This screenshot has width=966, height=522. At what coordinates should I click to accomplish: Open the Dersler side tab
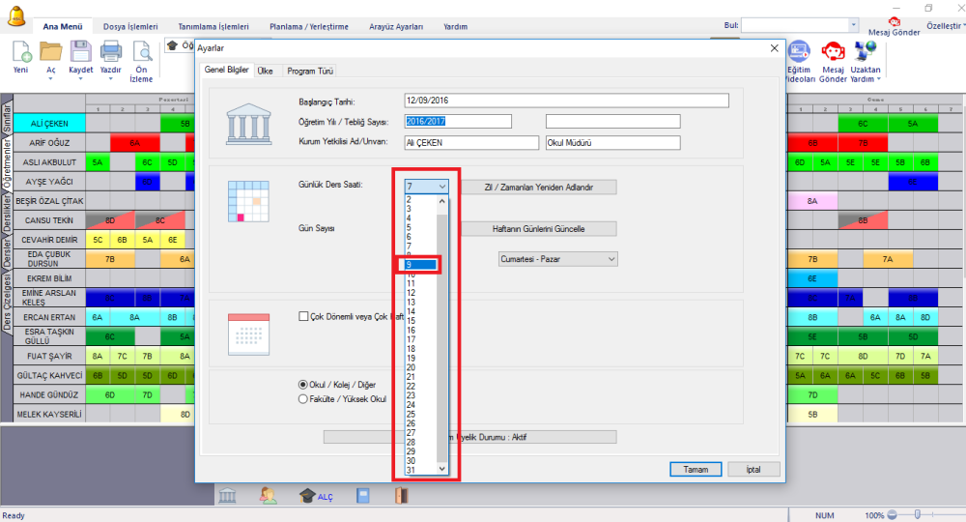pyautogui.click(x=7, y=253)
